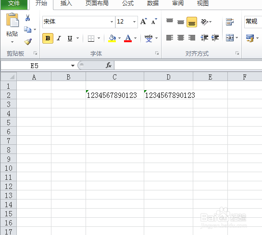Viewport: 262px width, 235px height.
Task: Select column A header
Action: [34, 77]
